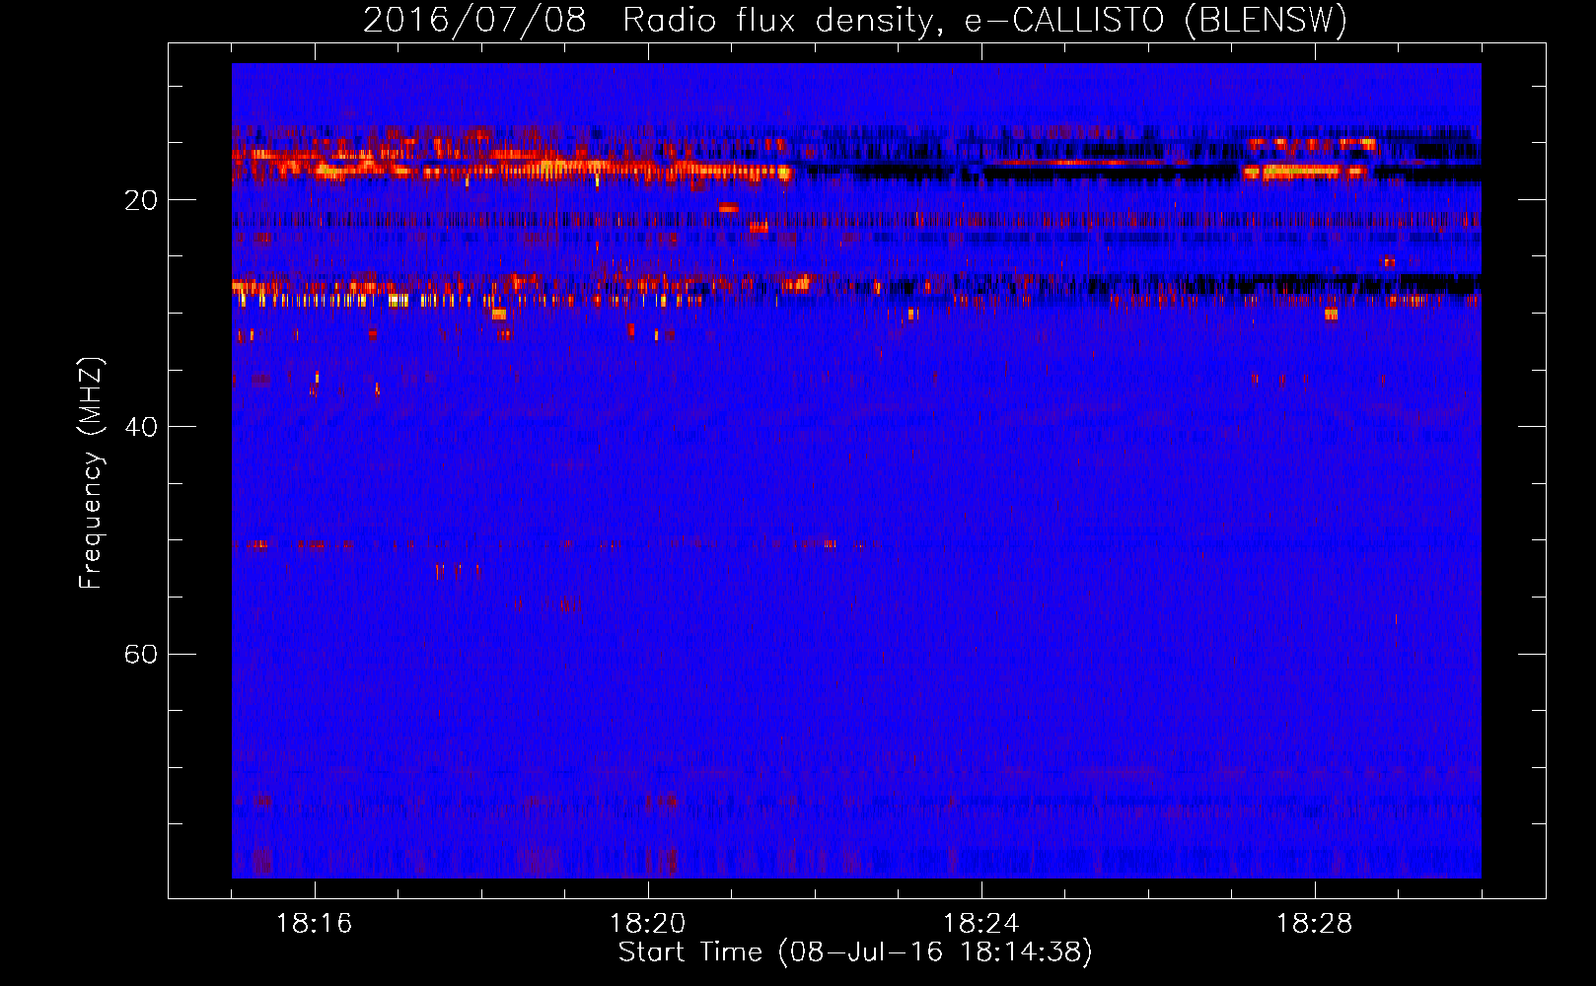
Task: Click the 18:20 time tick label
Action: point(647,924)
